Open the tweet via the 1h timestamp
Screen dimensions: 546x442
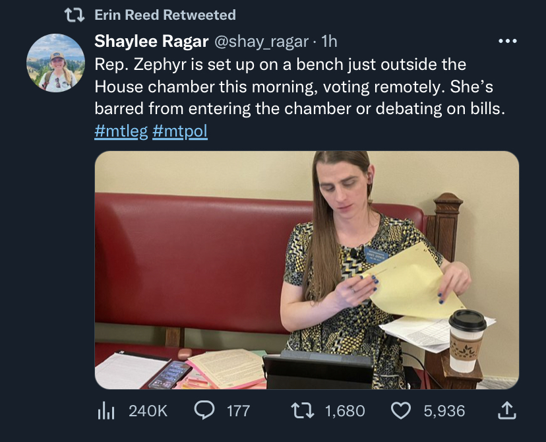click(x=328, y=41)
